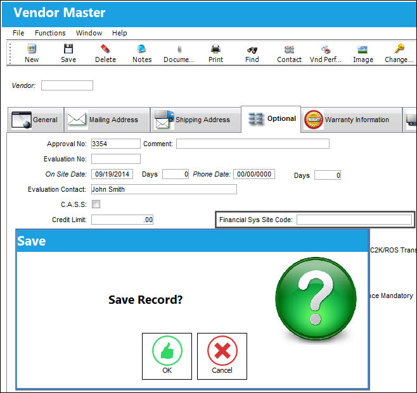
Task: Click the green question mark icon
Action: [316, 298]
